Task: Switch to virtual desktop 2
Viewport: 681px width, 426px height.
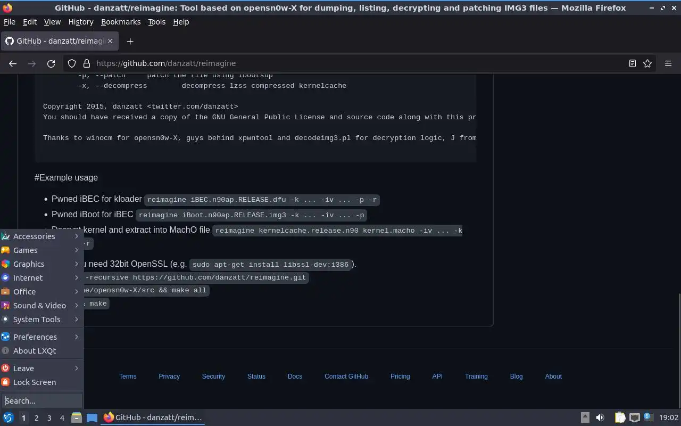Action: [36, 418]
